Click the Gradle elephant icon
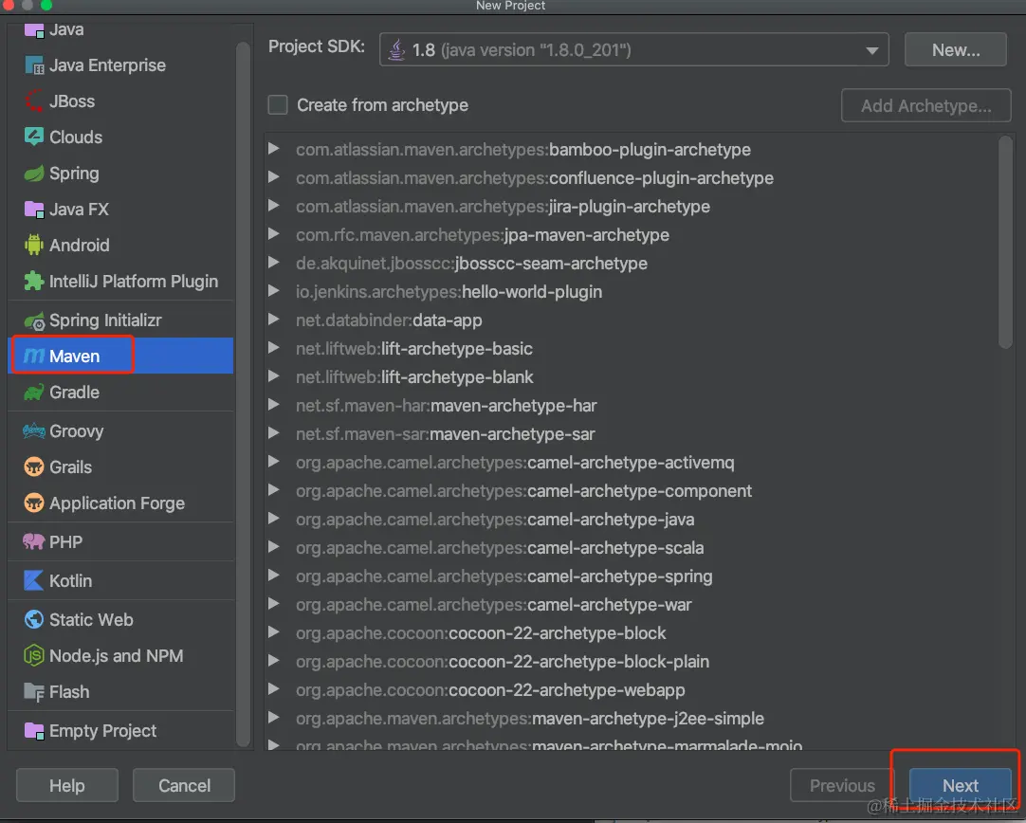The height and width of the screenshot is (823, 1026). (33, 392)
